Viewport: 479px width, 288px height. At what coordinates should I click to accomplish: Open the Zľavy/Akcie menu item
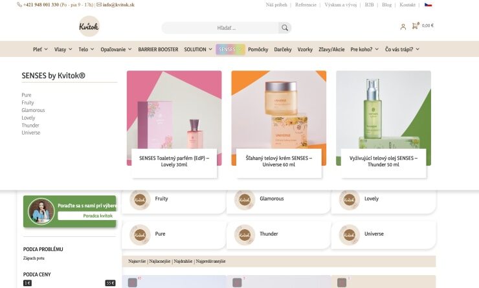pos(331,49)
